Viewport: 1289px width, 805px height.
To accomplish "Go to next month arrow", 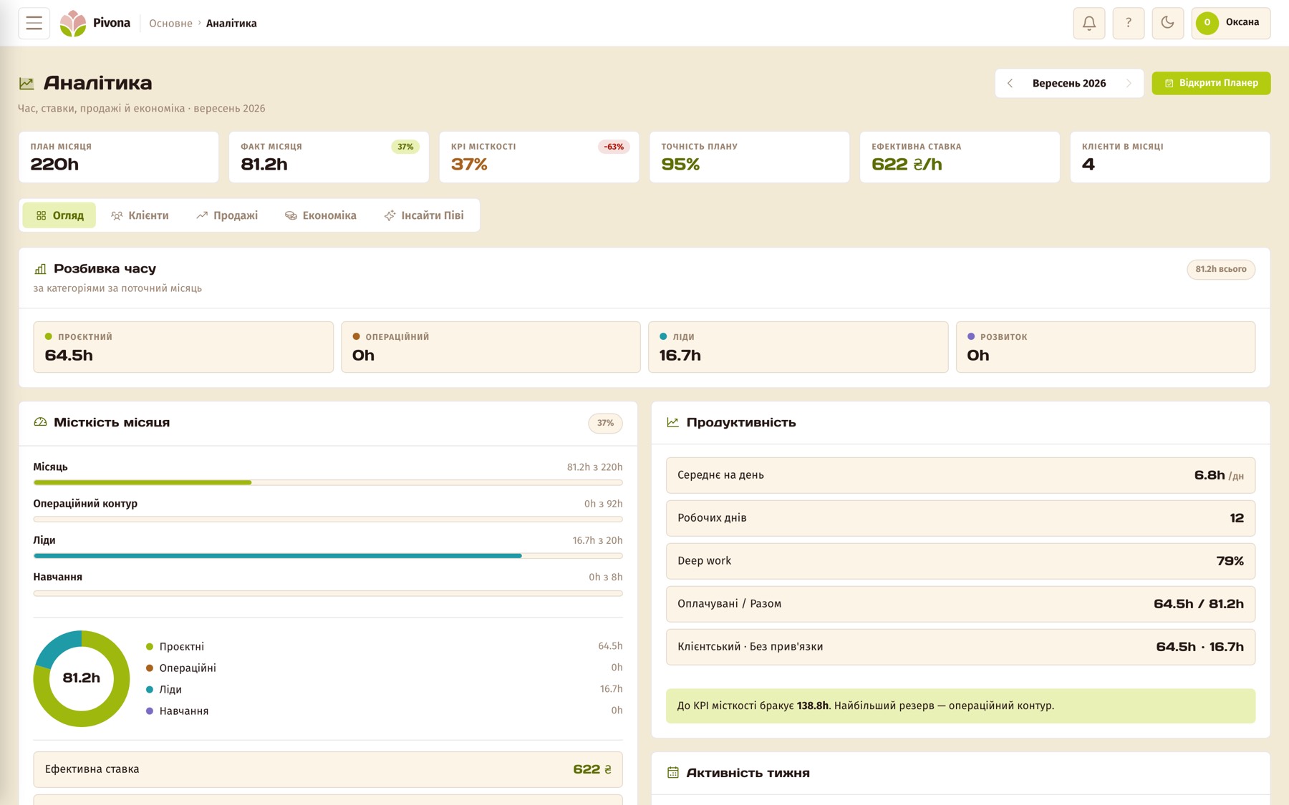I will (1129, 83).
